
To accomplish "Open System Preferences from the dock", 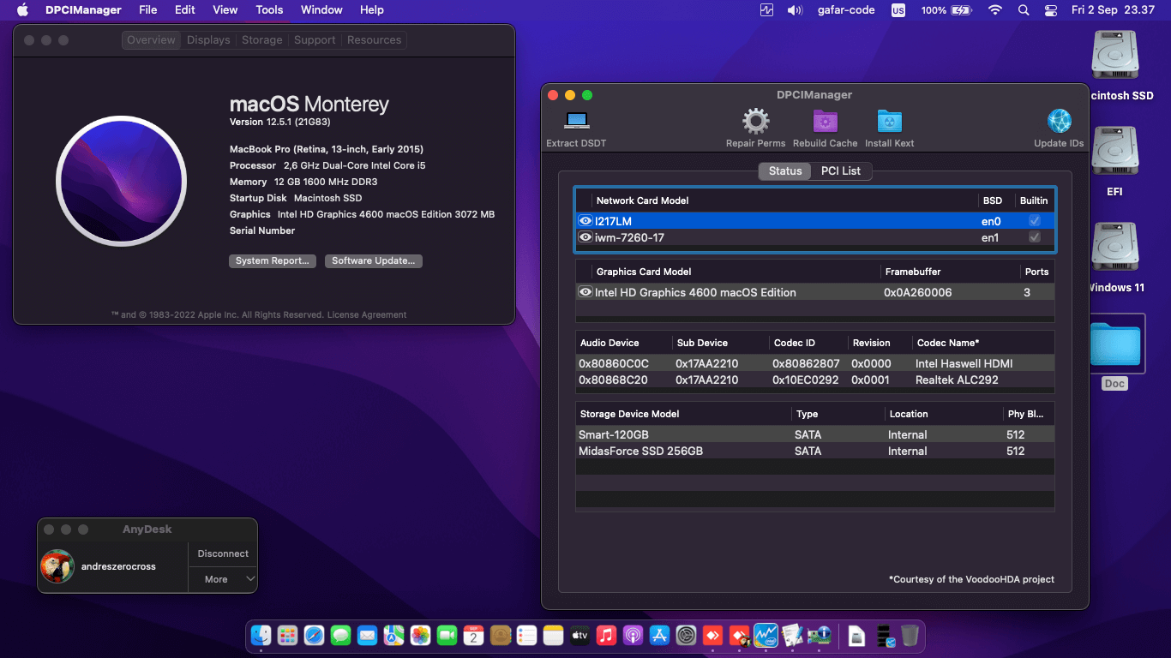I will pos(686,635).
